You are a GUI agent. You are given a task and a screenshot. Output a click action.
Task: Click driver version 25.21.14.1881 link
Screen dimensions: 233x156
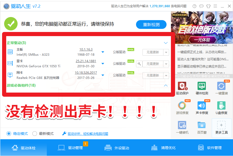click(86, 61)
